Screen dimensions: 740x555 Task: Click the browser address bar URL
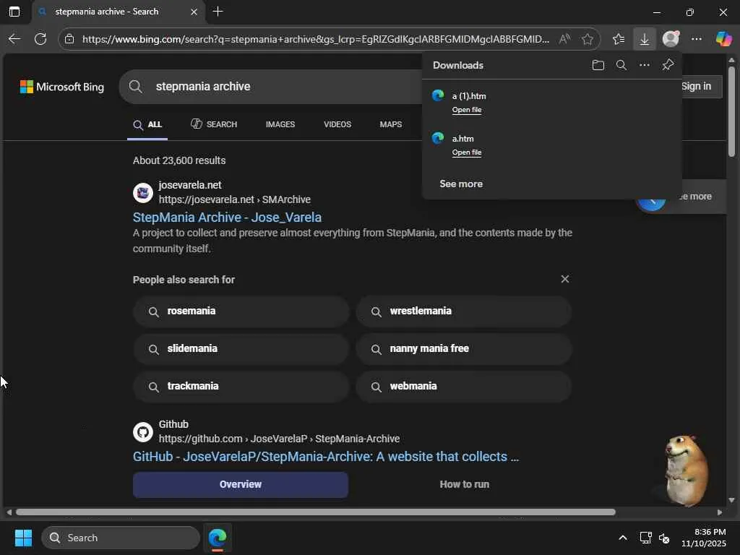tap(315, 39)
